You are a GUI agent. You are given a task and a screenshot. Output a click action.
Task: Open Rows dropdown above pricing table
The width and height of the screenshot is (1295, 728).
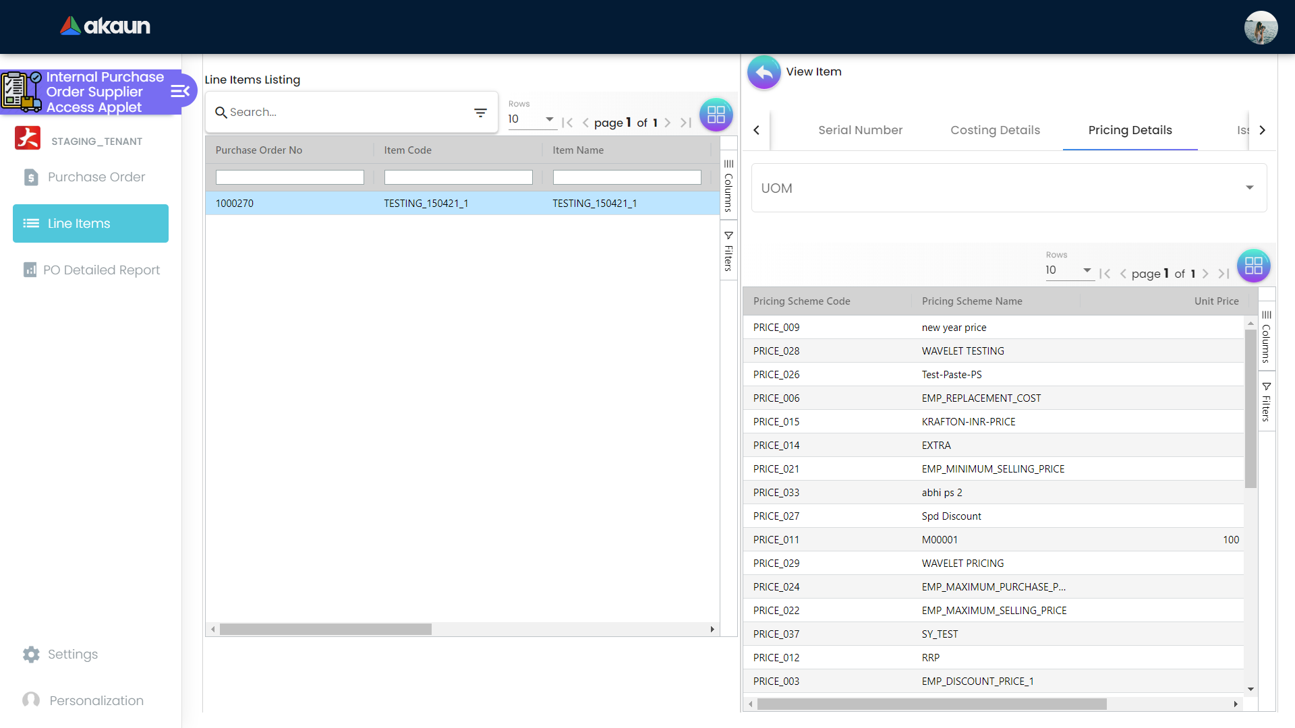1068,270
